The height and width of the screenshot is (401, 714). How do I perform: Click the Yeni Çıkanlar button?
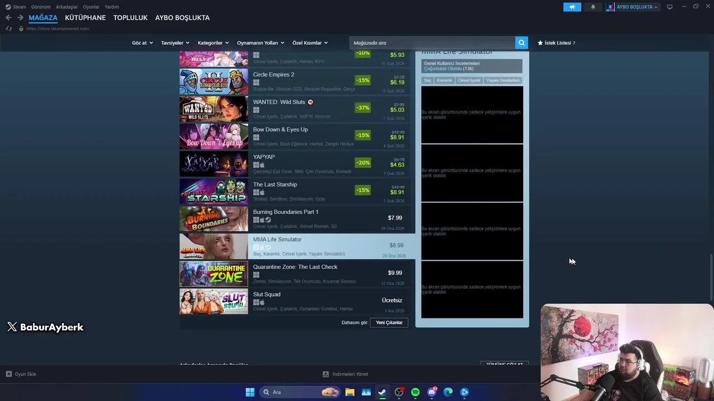tap(389, 322)
